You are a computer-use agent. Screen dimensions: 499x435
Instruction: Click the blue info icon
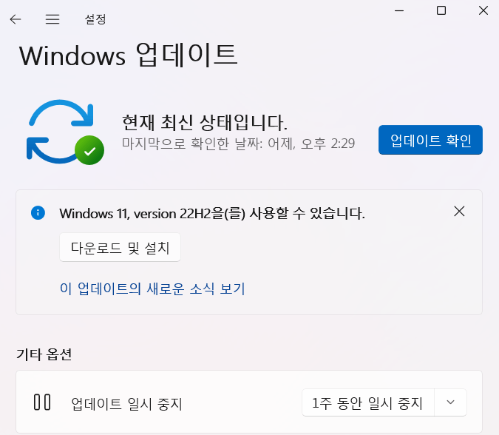click(x=38, y=213)
